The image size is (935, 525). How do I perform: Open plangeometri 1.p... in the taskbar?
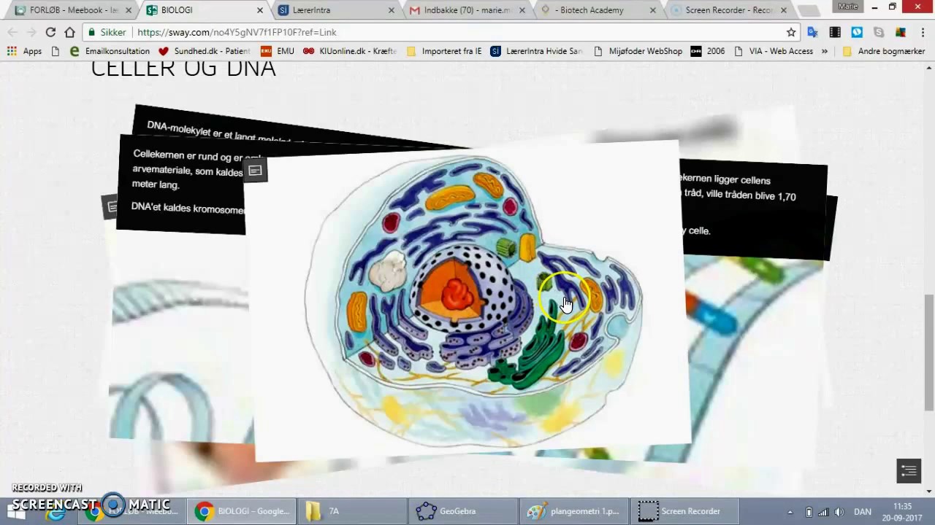(574, 511)
